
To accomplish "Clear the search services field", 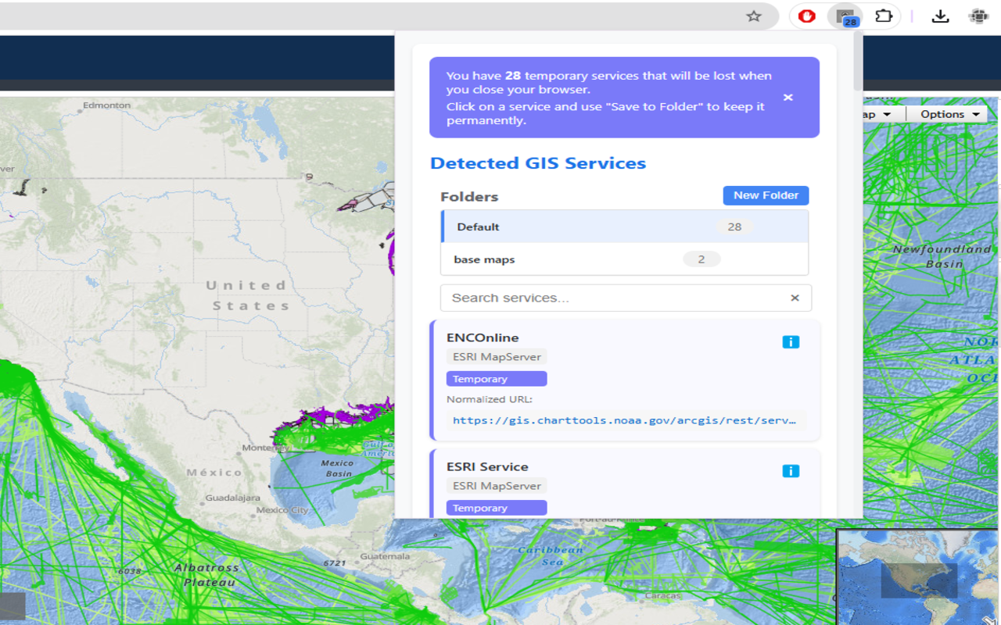I will pos(795,298).
